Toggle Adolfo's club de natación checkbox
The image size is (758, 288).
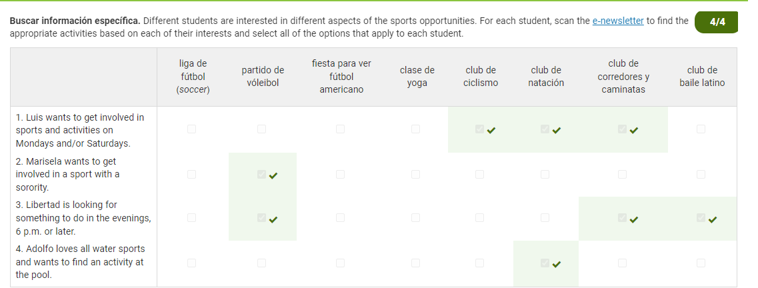tap(545, 263)
